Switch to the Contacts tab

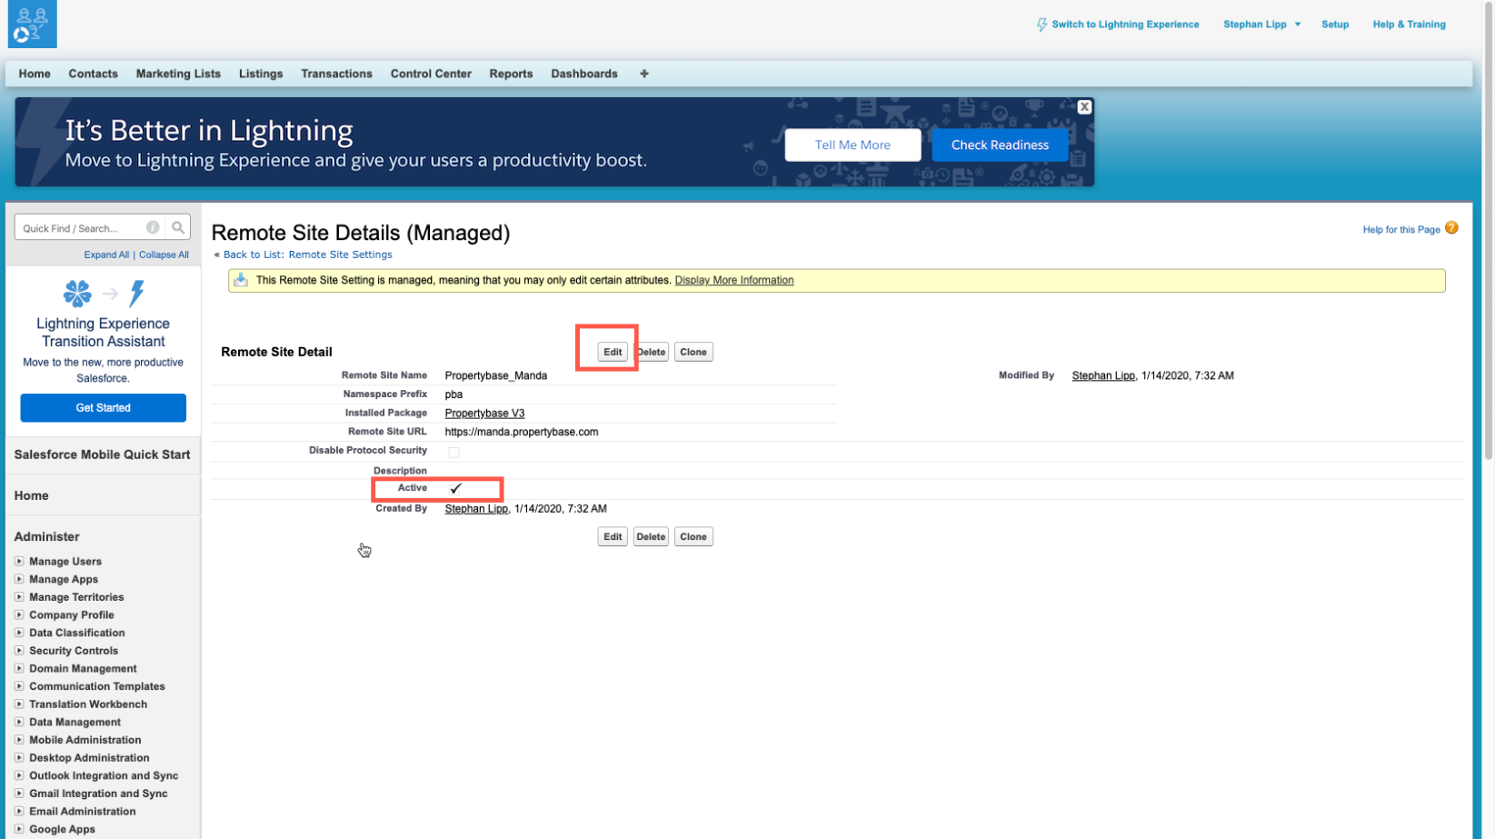click(93, 74)
